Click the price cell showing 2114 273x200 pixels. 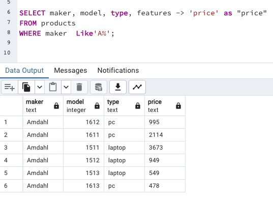pyautogui.click(x=165, y=135)
